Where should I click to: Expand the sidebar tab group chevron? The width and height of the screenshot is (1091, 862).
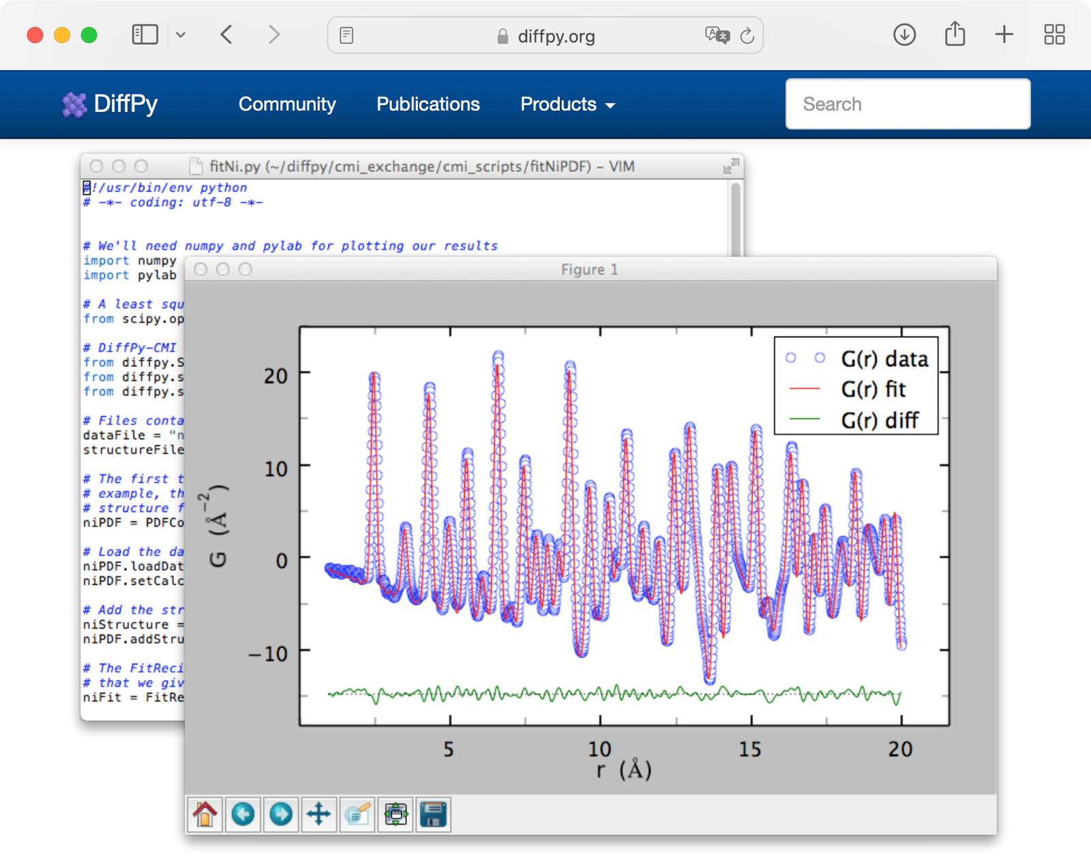click(x=181, y=35)
